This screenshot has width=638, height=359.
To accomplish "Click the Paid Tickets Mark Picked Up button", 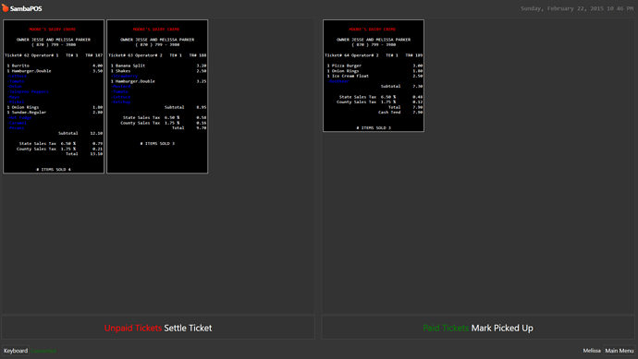I will (x=478, y=328).
